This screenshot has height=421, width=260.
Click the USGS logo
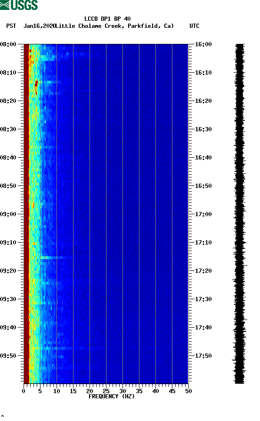(x=19, y=5)
